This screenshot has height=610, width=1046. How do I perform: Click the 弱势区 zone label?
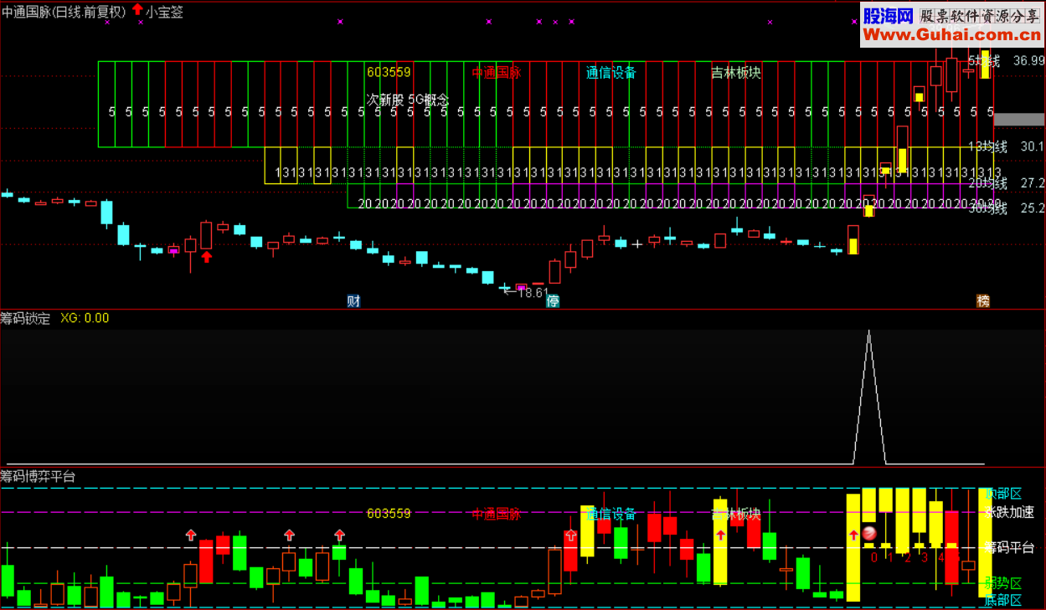point(1003,582)
